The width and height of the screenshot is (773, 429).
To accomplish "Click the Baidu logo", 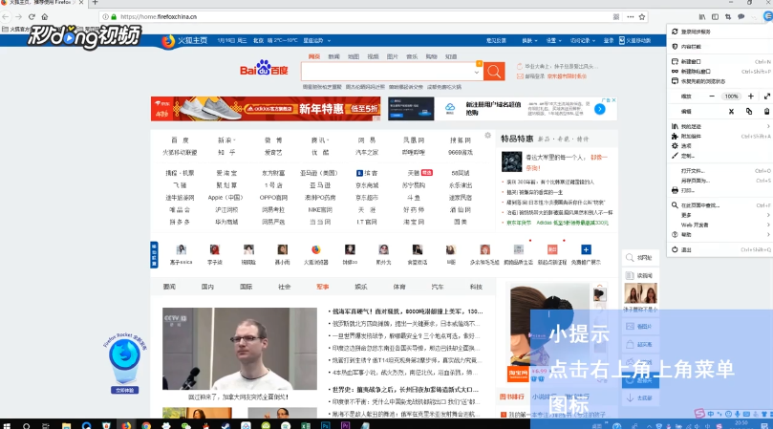I will click(264, 68).
